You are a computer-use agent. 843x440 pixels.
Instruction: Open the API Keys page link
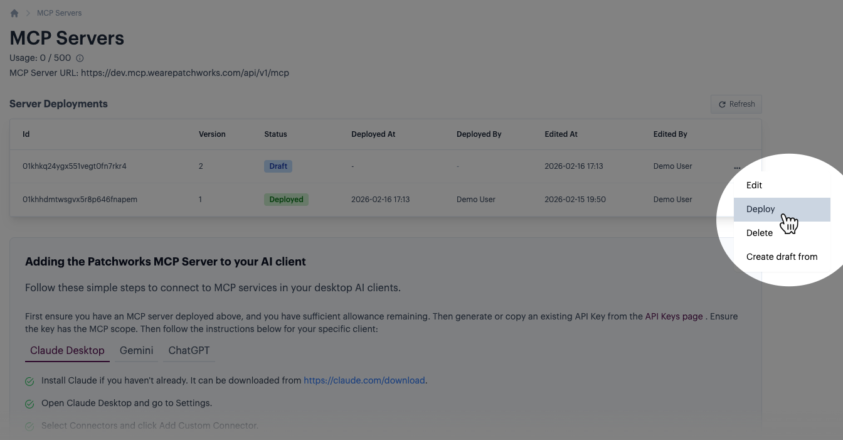pos(674,316)
